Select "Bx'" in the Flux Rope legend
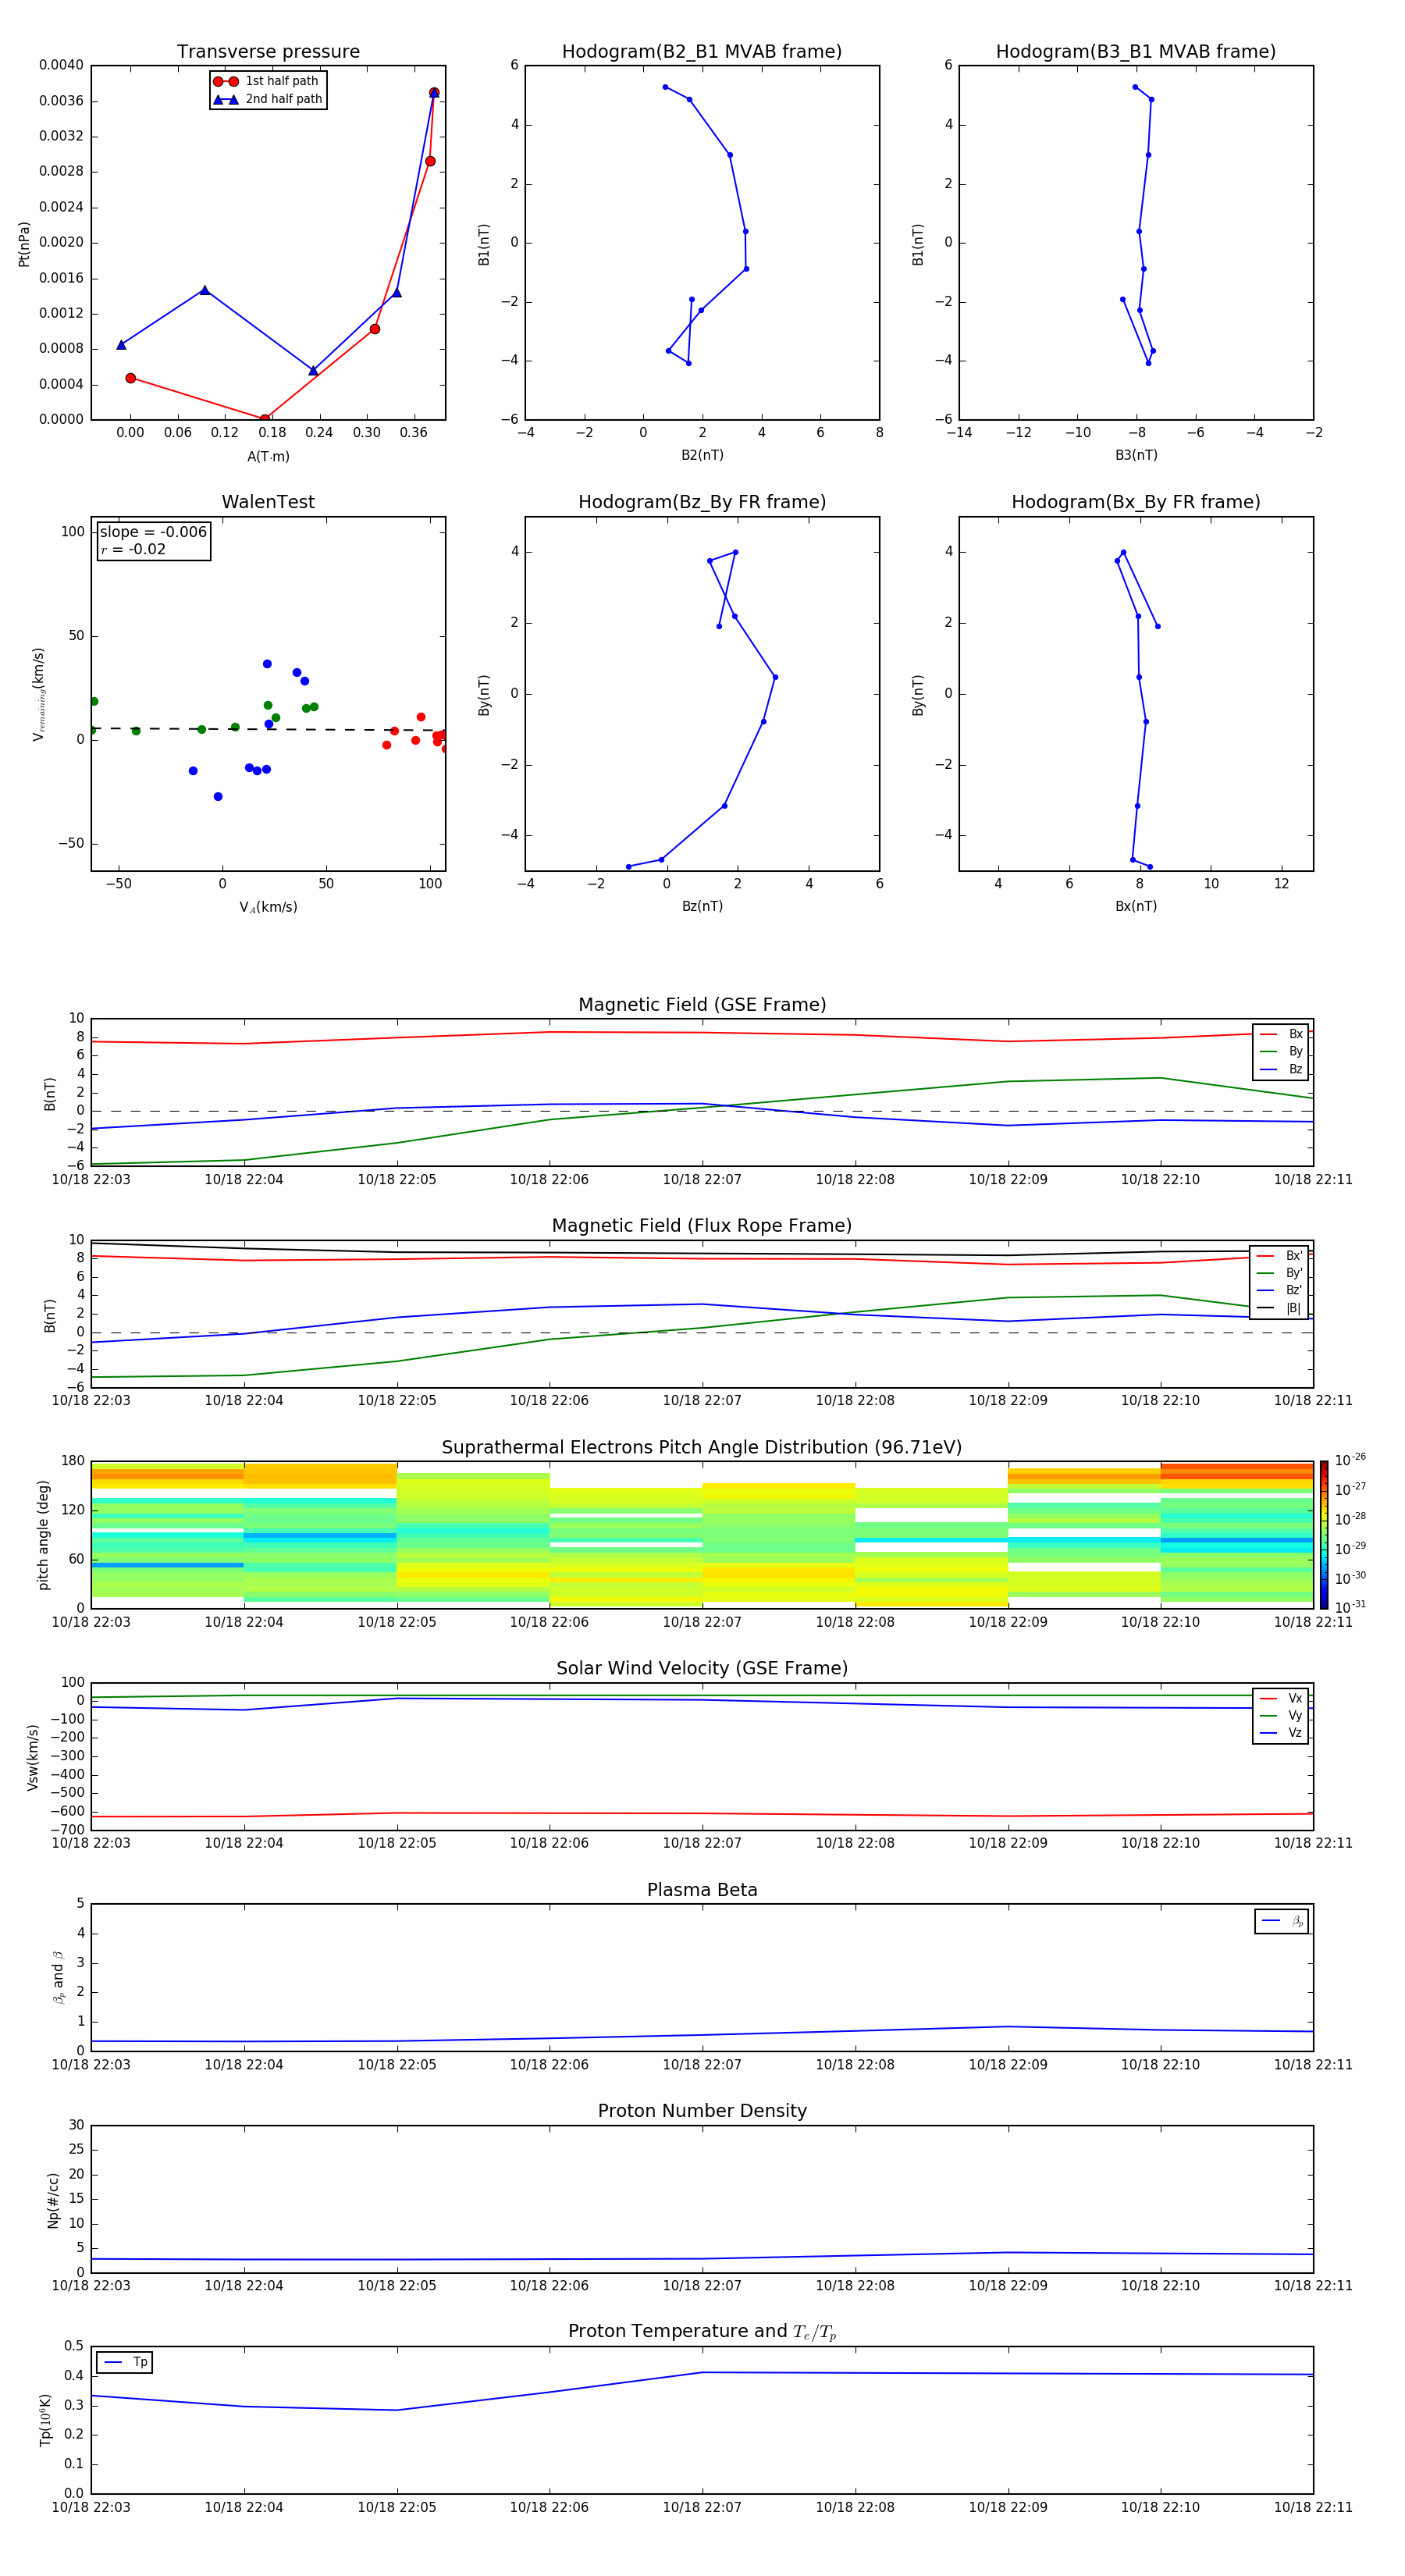The width and height of the screenshot is (1405, 2576). tap(1280, 1256)
